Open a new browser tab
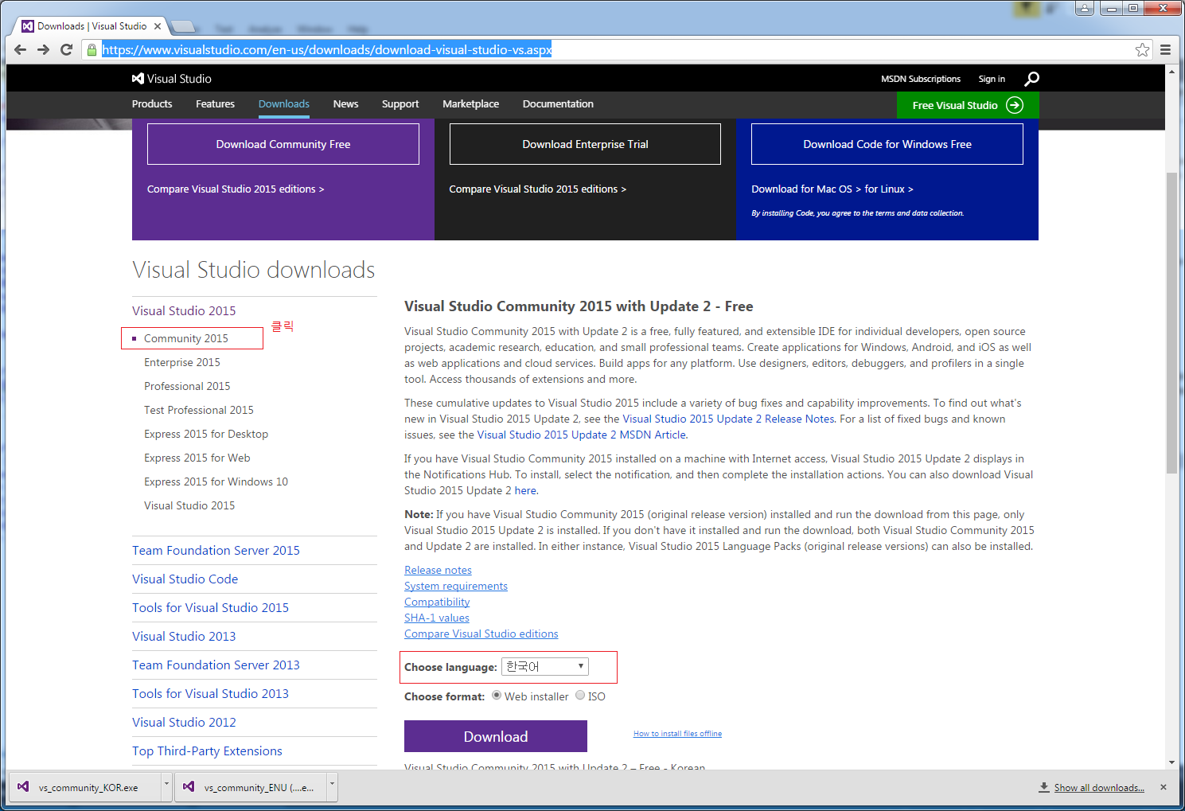The width and height of the screenshot is (1185, 811). tap(182, 26)
